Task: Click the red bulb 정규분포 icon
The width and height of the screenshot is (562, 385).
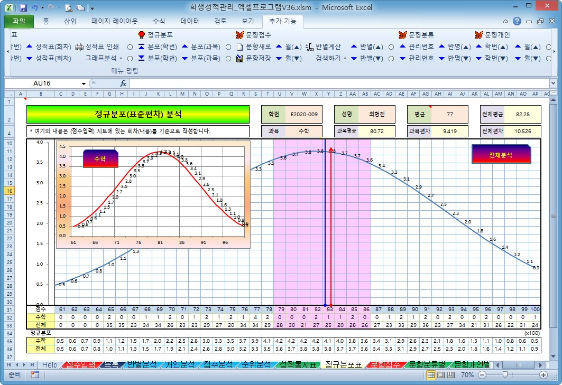Action: (x=142, y=35)
